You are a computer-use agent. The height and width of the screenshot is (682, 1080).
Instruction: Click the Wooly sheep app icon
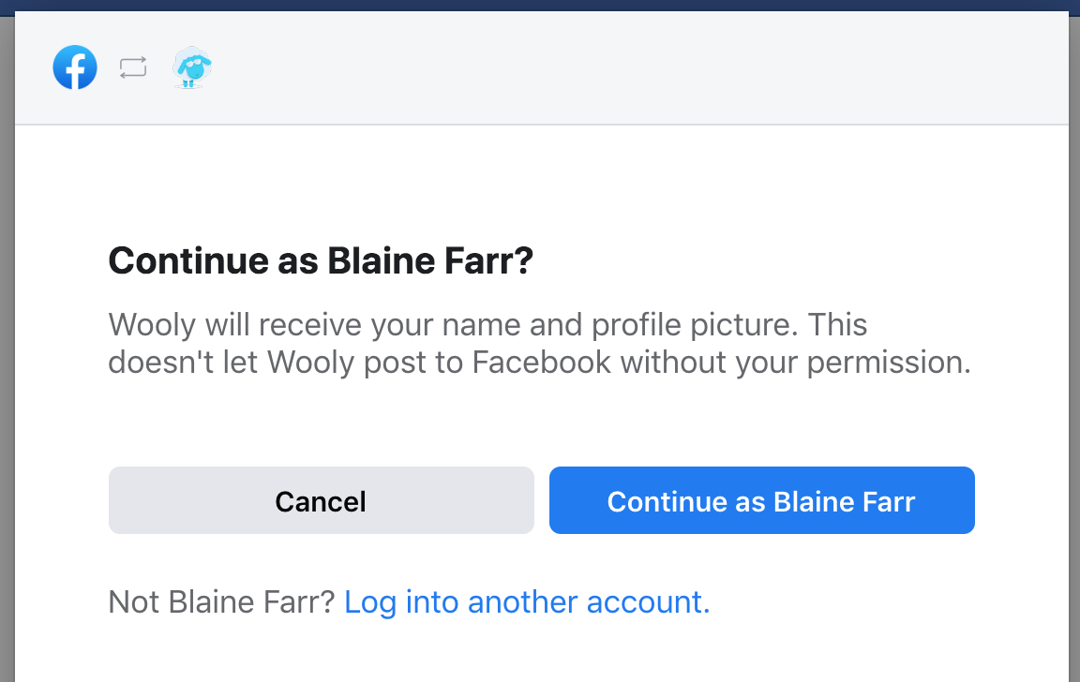[x=192, y=67]
